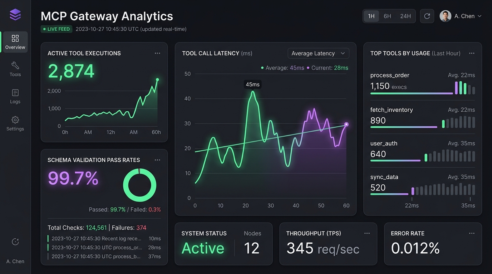Click A. Chen's profile avatar photo
The width and height of the screenshot is (492, 274).
[445, 16]
